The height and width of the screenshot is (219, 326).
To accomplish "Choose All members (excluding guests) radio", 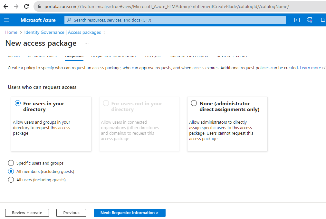I will 11,172.
